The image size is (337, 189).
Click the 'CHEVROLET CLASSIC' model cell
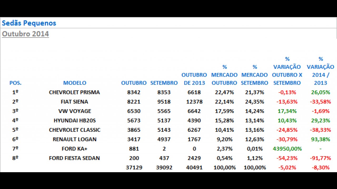[x=75, y=130]
